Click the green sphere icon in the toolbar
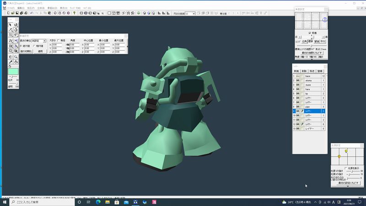The image size is (366, 206). (139, 13)
